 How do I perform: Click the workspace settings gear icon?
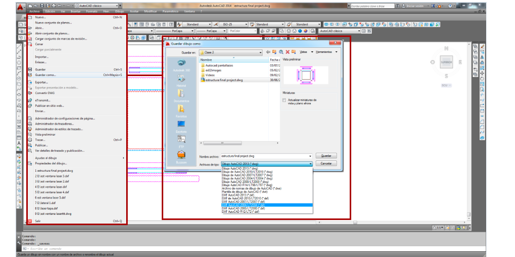364,31
